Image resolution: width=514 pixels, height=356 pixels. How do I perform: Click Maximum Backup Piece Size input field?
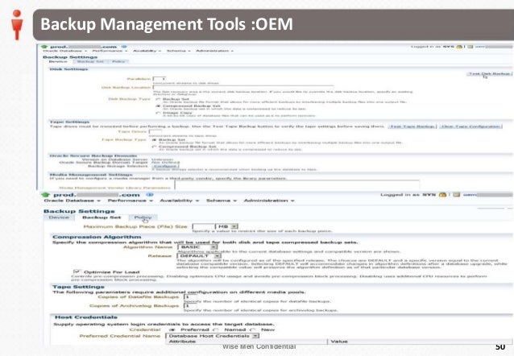click(203, 226)
